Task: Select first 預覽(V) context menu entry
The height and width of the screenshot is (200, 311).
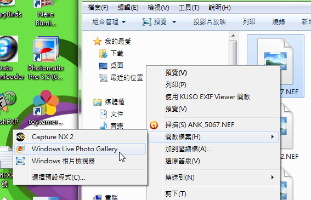Action: pos(213,73)
